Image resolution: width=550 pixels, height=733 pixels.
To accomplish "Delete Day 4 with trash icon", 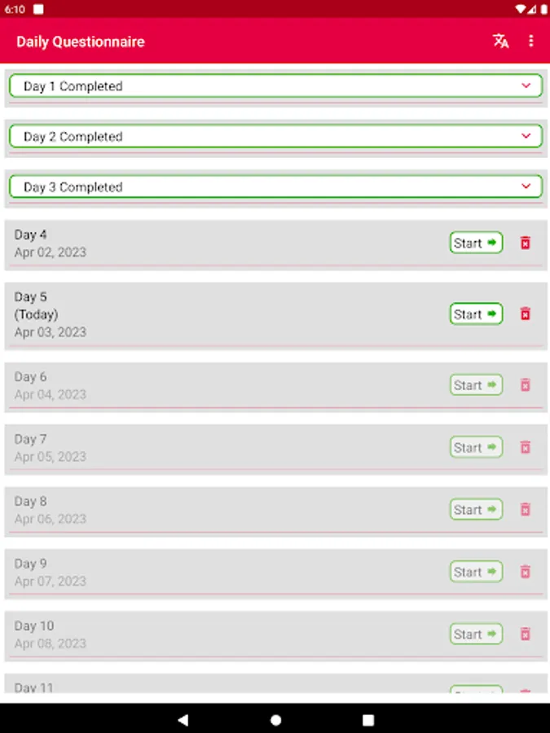I will tap(526, 243).
